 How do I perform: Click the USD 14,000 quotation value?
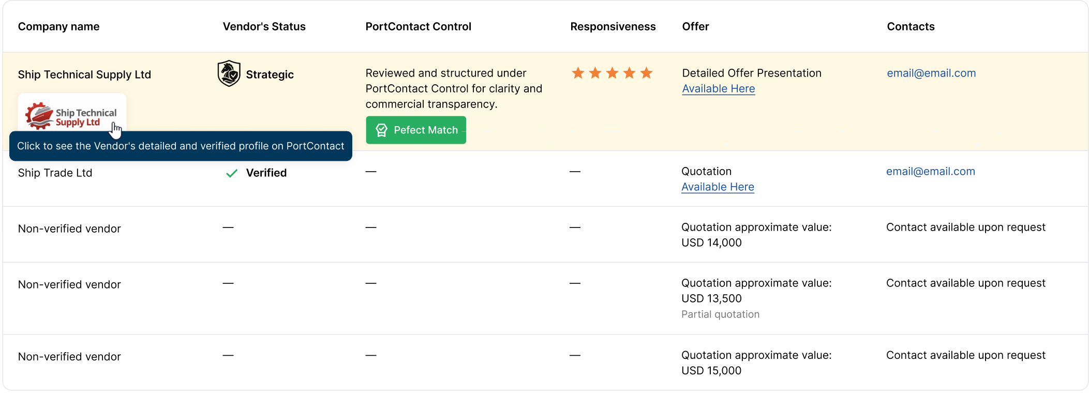click(x=711, y=243)
